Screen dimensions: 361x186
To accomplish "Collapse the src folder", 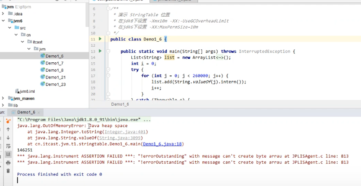I will (10, 28).
